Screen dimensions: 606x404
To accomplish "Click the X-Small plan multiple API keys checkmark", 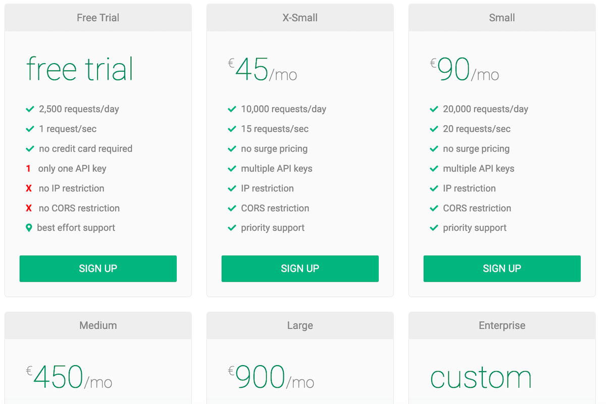I will [x=232, y=169].
